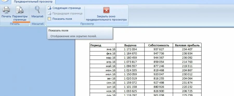The height and width of the screenshot is (96, 234).
Task: Click the май.16 period cell
Action: (103, 66)
